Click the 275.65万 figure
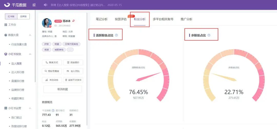This screenshot has height=129, width=277. (x=234, y=98)
